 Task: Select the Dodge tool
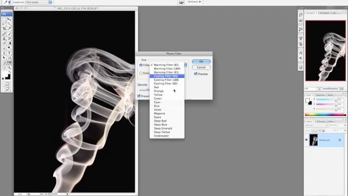click(9, 48)
